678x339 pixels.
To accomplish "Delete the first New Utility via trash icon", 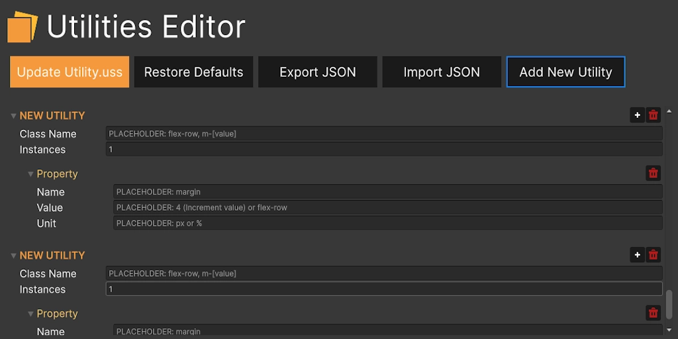I will tap(654, 115).
